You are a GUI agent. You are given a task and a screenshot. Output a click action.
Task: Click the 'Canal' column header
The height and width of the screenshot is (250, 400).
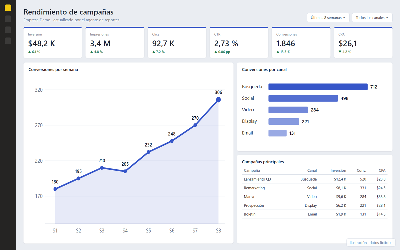tap(312, 170)
